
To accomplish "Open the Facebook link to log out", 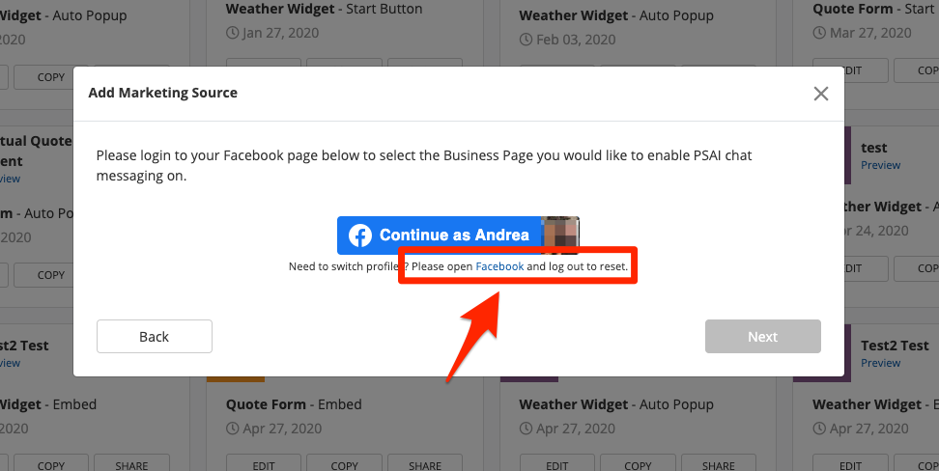I will (x=499, y=266).
